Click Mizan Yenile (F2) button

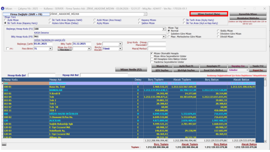pyautogui.click(x=131, y=69)
